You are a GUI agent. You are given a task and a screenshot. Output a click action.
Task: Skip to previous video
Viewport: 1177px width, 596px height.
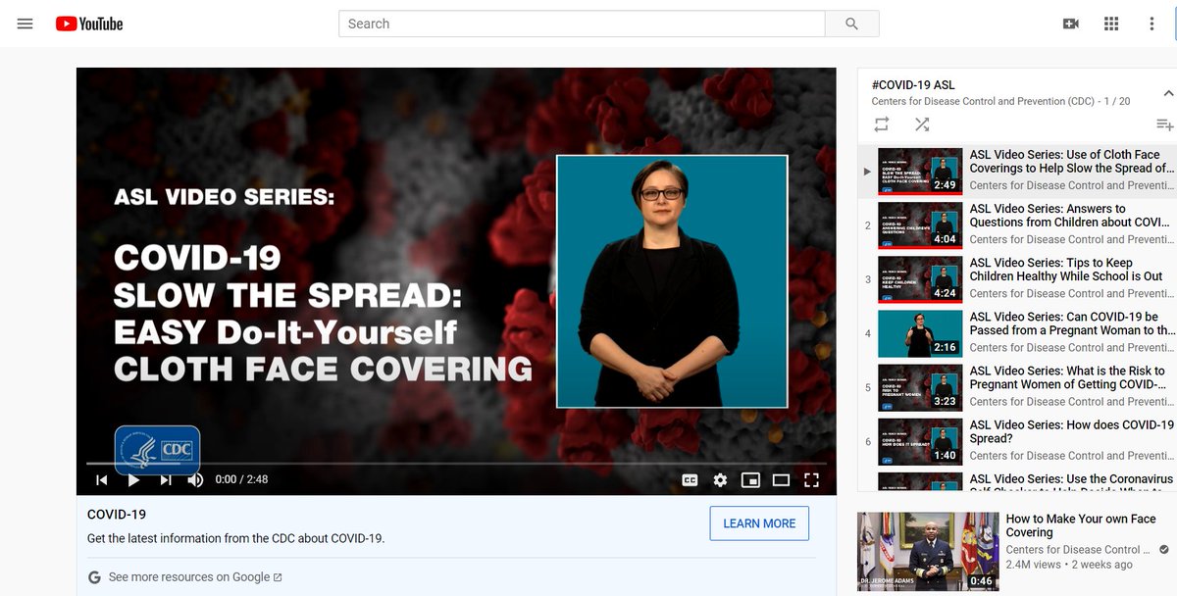pyautogui.click(x=101, y=479)
